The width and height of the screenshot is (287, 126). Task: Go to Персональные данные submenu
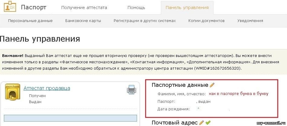[30, 20]
